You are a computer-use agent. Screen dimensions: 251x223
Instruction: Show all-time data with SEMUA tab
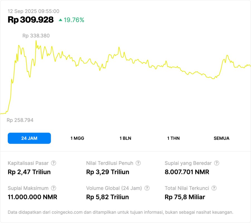[221, 138]
